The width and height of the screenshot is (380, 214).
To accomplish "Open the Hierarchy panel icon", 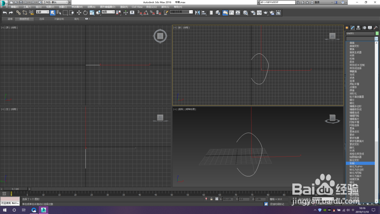I will pos(358,28).
